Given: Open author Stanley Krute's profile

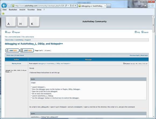Looking at the screenshot, I should [x=16, y=64].
